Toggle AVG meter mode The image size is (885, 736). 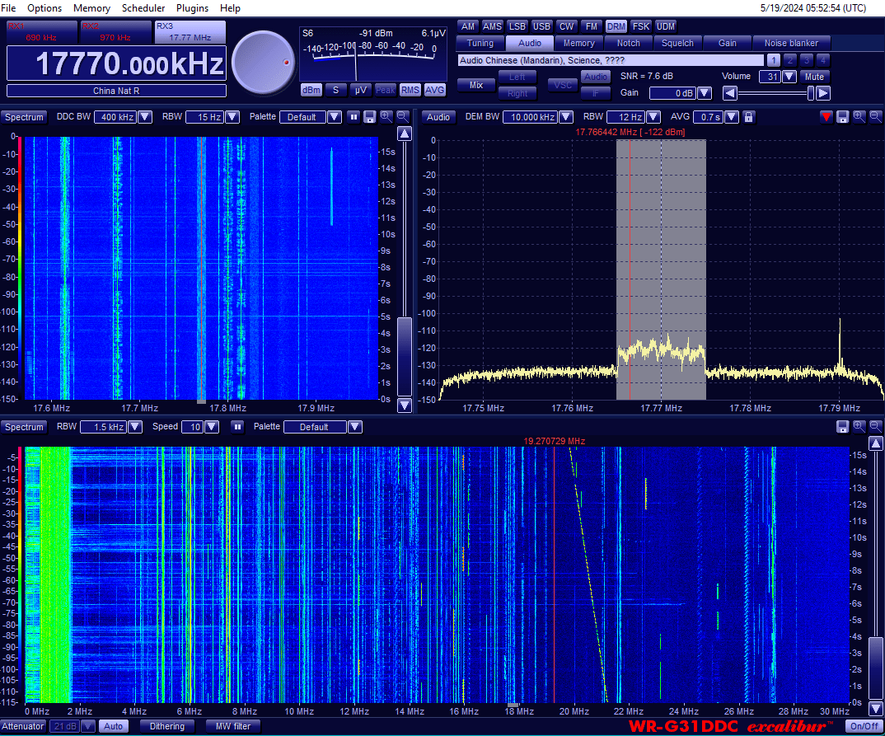[434, 90]
